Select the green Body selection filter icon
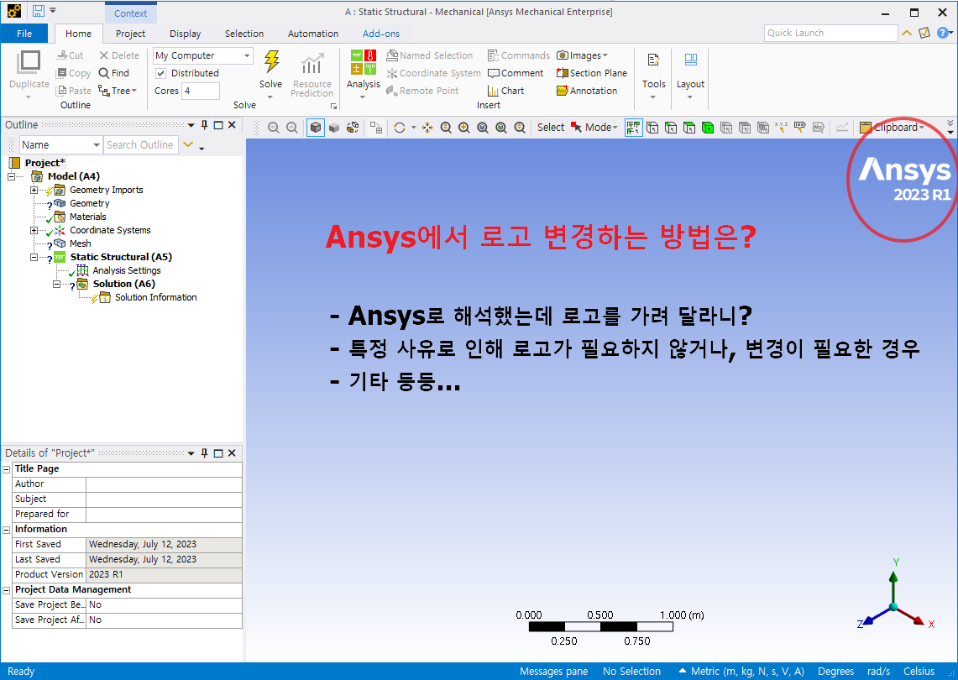Viewport: 958px width, 680px height. point(708,128)
